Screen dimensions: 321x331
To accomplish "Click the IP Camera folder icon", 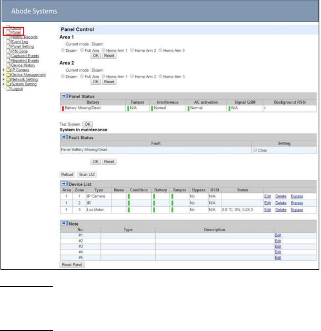I will pyautogui.click(x=8, y=70).
